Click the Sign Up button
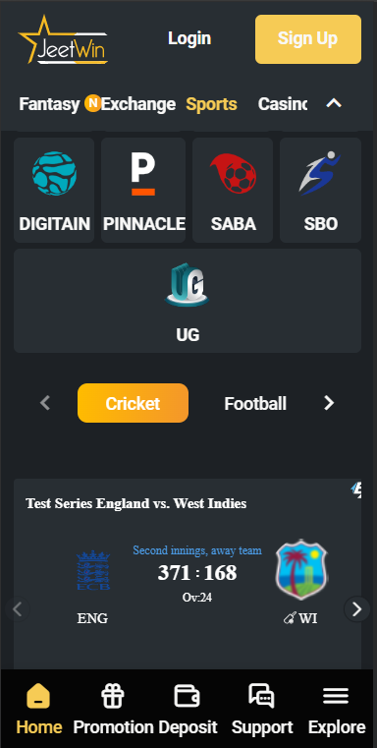Viewport: 377px width, 748px height. tap(308, 39)
